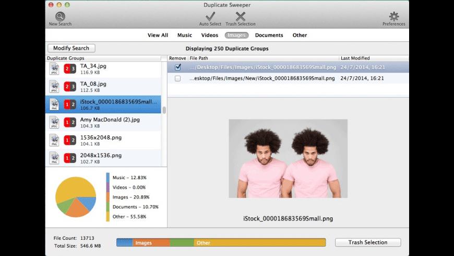Click the Modify Search button
This screenshot has height=256, width=454.
click(71, 48)
